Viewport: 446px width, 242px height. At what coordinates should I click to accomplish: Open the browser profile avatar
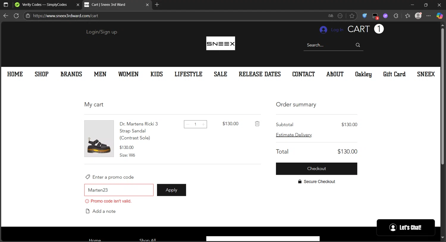coord(418,16)
